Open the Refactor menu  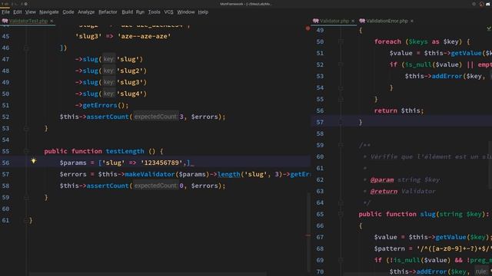pos(108,12)
